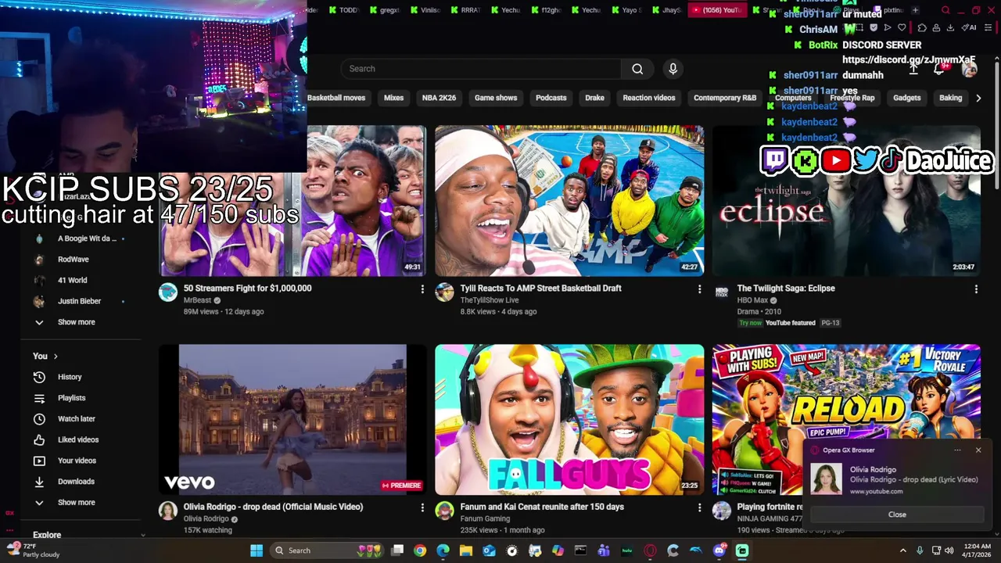The height and width of the screenshot is (563, 1001).
Task: Select the Reaction videos chip
Action: [648, 98]
